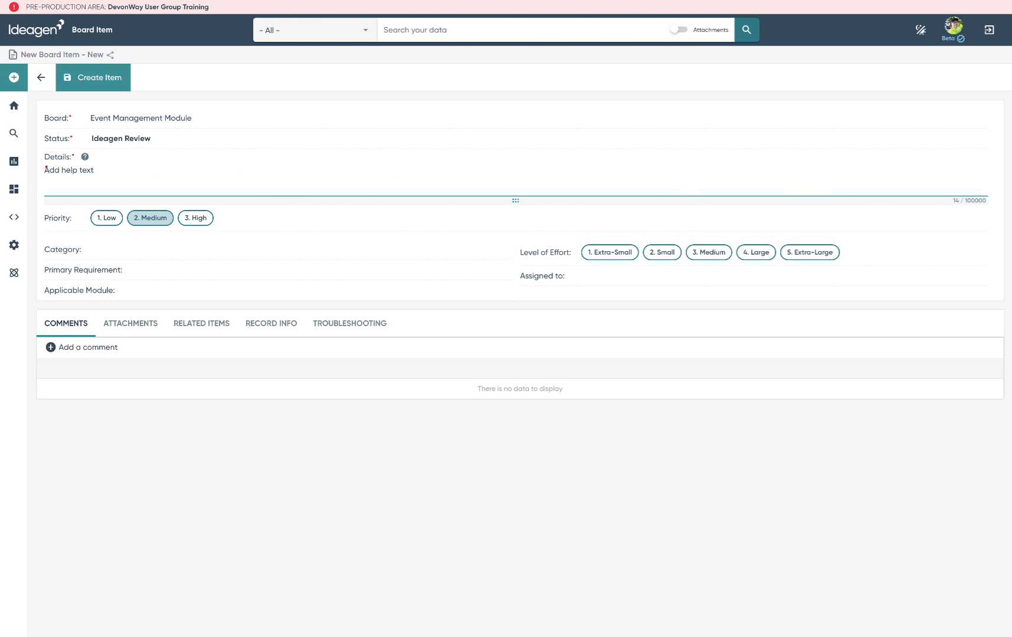Click the Add a comment plus icon
The width and height of the screenshot is (1012, 637).
click(51, 347)
